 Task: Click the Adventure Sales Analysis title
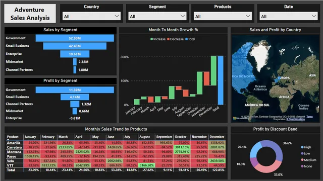[30, 14]
